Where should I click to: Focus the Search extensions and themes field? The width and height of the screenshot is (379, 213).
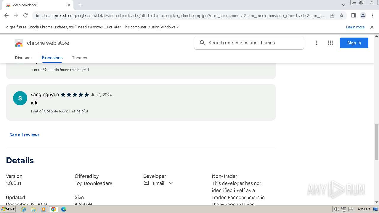click(249, 43)
